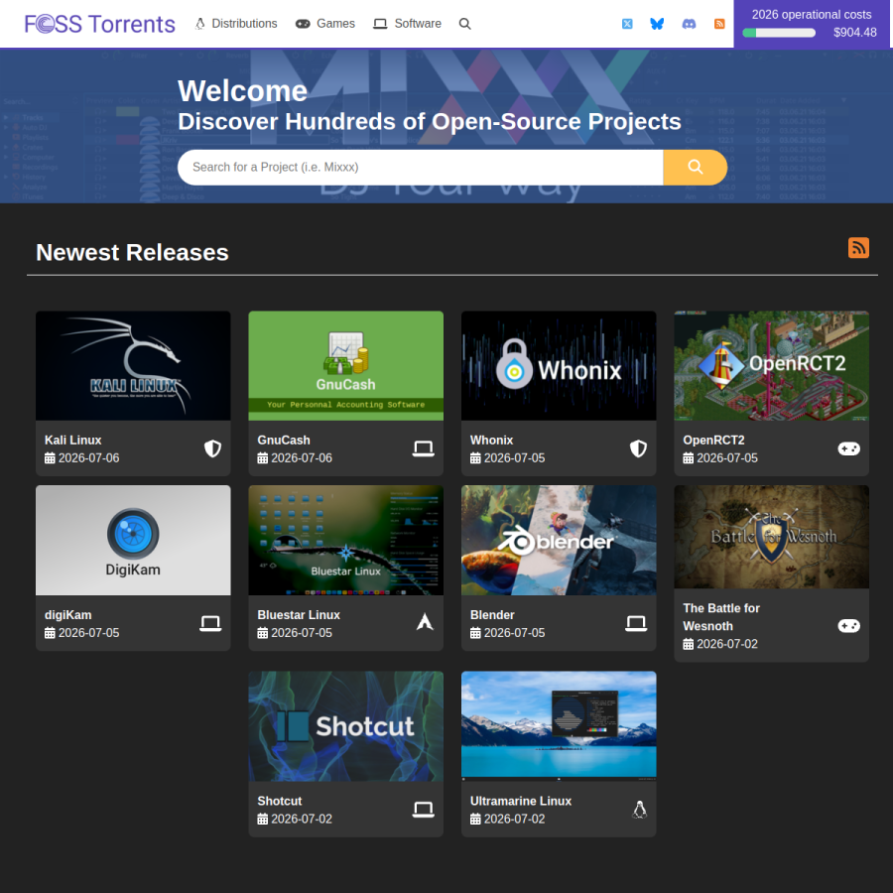Click the laptop icon on GnuCash card

423,448
